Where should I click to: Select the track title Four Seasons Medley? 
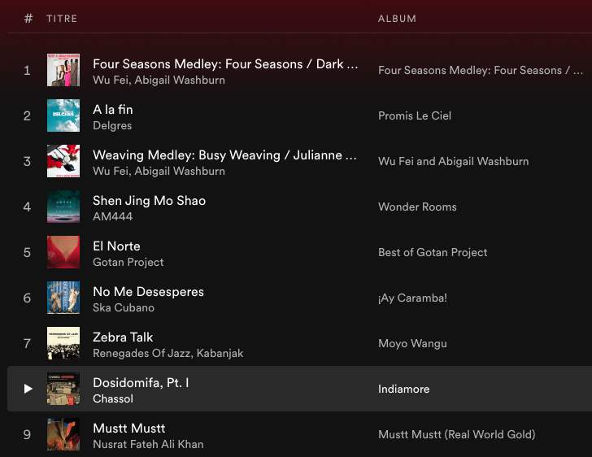[x=225, y=63]
